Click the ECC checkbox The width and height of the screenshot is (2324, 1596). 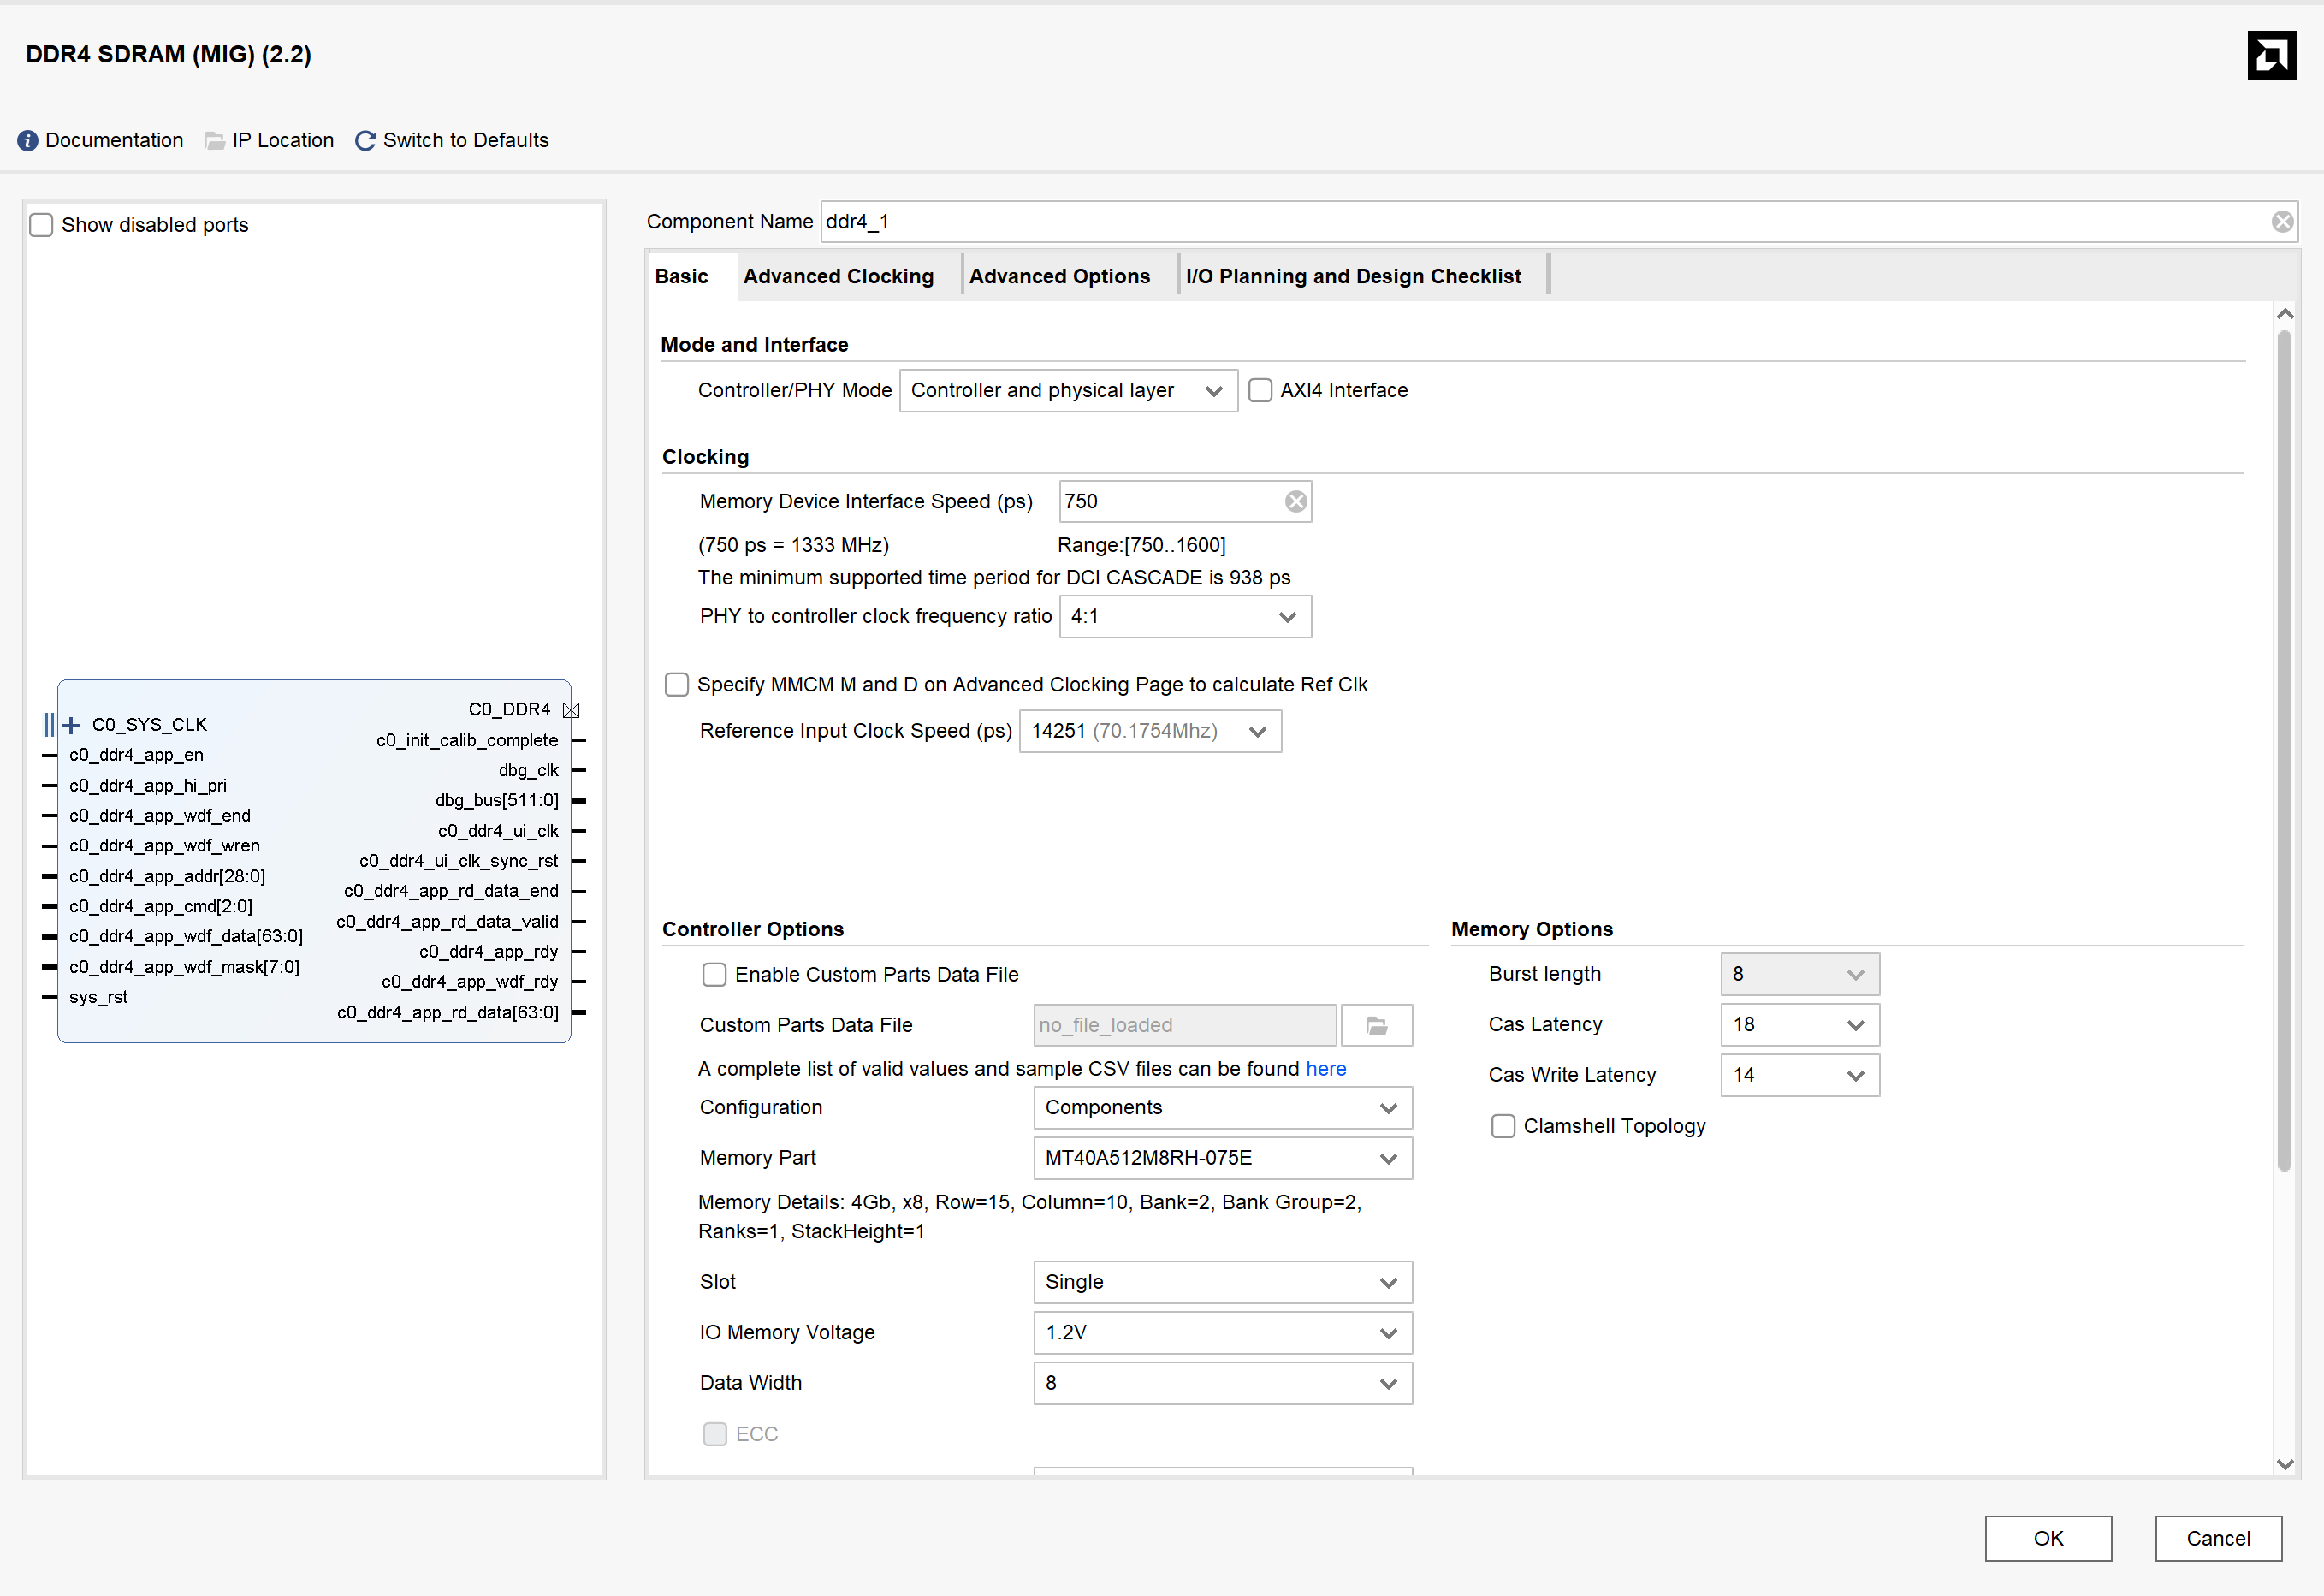click(x=714, y=1434)
